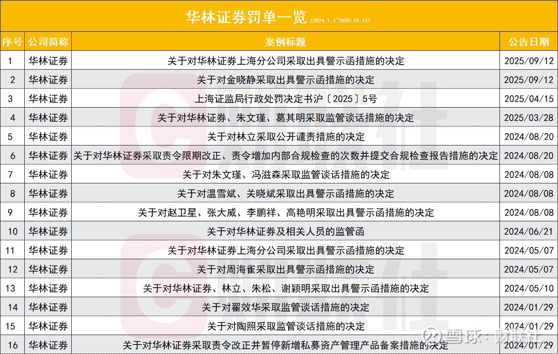Screen dimensions: 558x354
Task: Click serial number "3" in the 序号 column
Action: 10,99
